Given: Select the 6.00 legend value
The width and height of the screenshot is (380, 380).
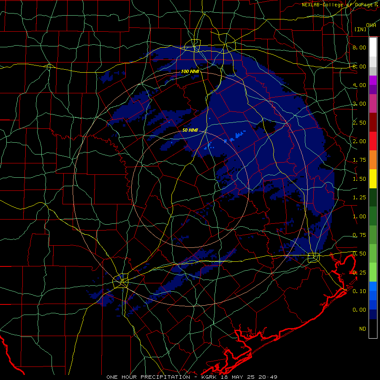Looking at the screenshot, I should pyautogui.click(x=359, y=66).
